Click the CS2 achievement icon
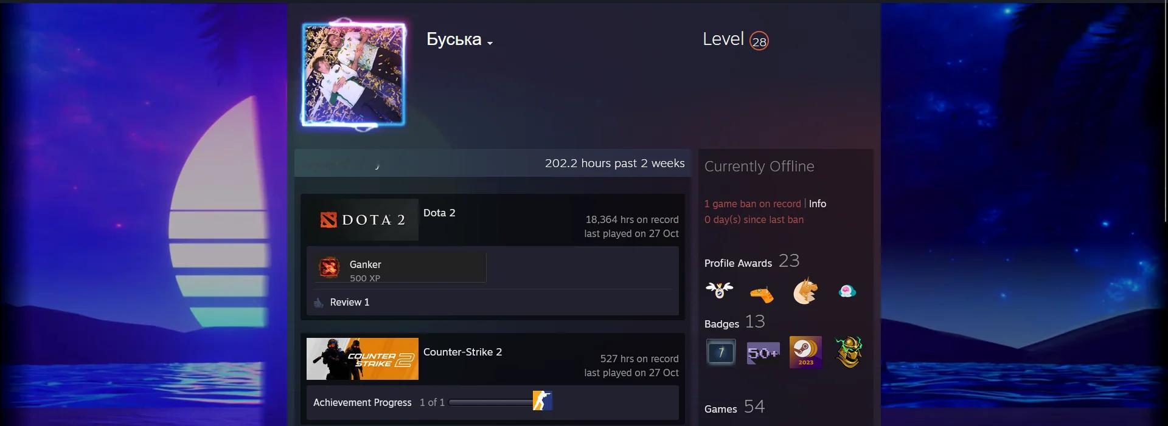1168x426 pixels. coord(543,400)
